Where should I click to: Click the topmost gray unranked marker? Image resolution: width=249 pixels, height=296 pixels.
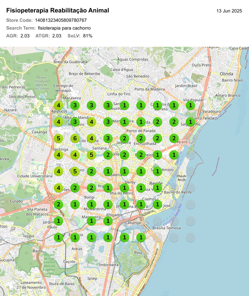(x=190, y=155)
